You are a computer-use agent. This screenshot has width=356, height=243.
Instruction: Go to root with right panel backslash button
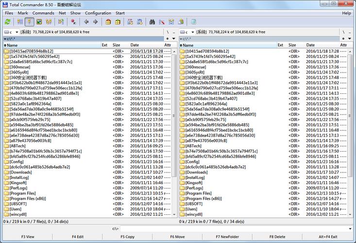343,32
